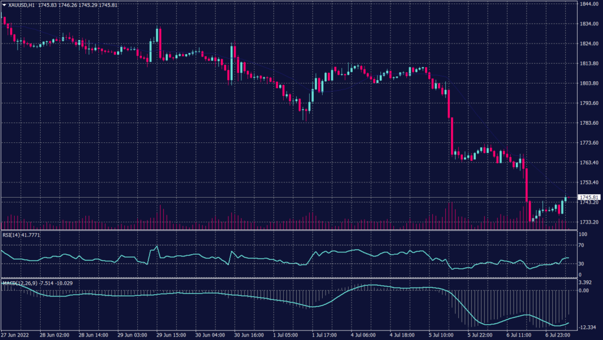Toggle the chart symbol dropdown arrow
Viewport: 603px width, 340px height.
pyautogui.click(x=5, y=5)
